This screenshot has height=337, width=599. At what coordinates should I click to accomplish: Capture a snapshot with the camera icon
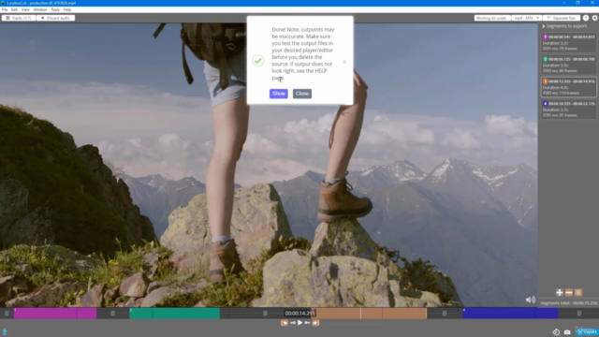[x=567, y=332]
